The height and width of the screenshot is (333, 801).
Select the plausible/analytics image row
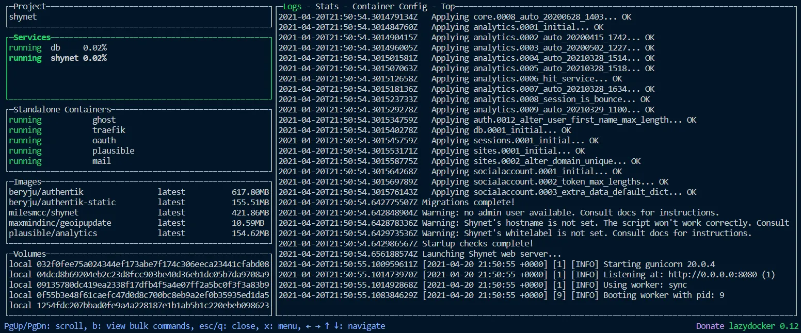(x=139, y=233)
